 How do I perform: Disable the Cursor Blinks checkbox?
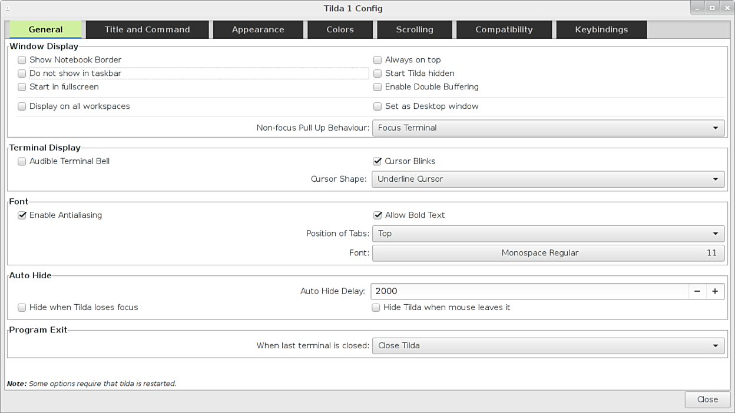click(378, 161)
